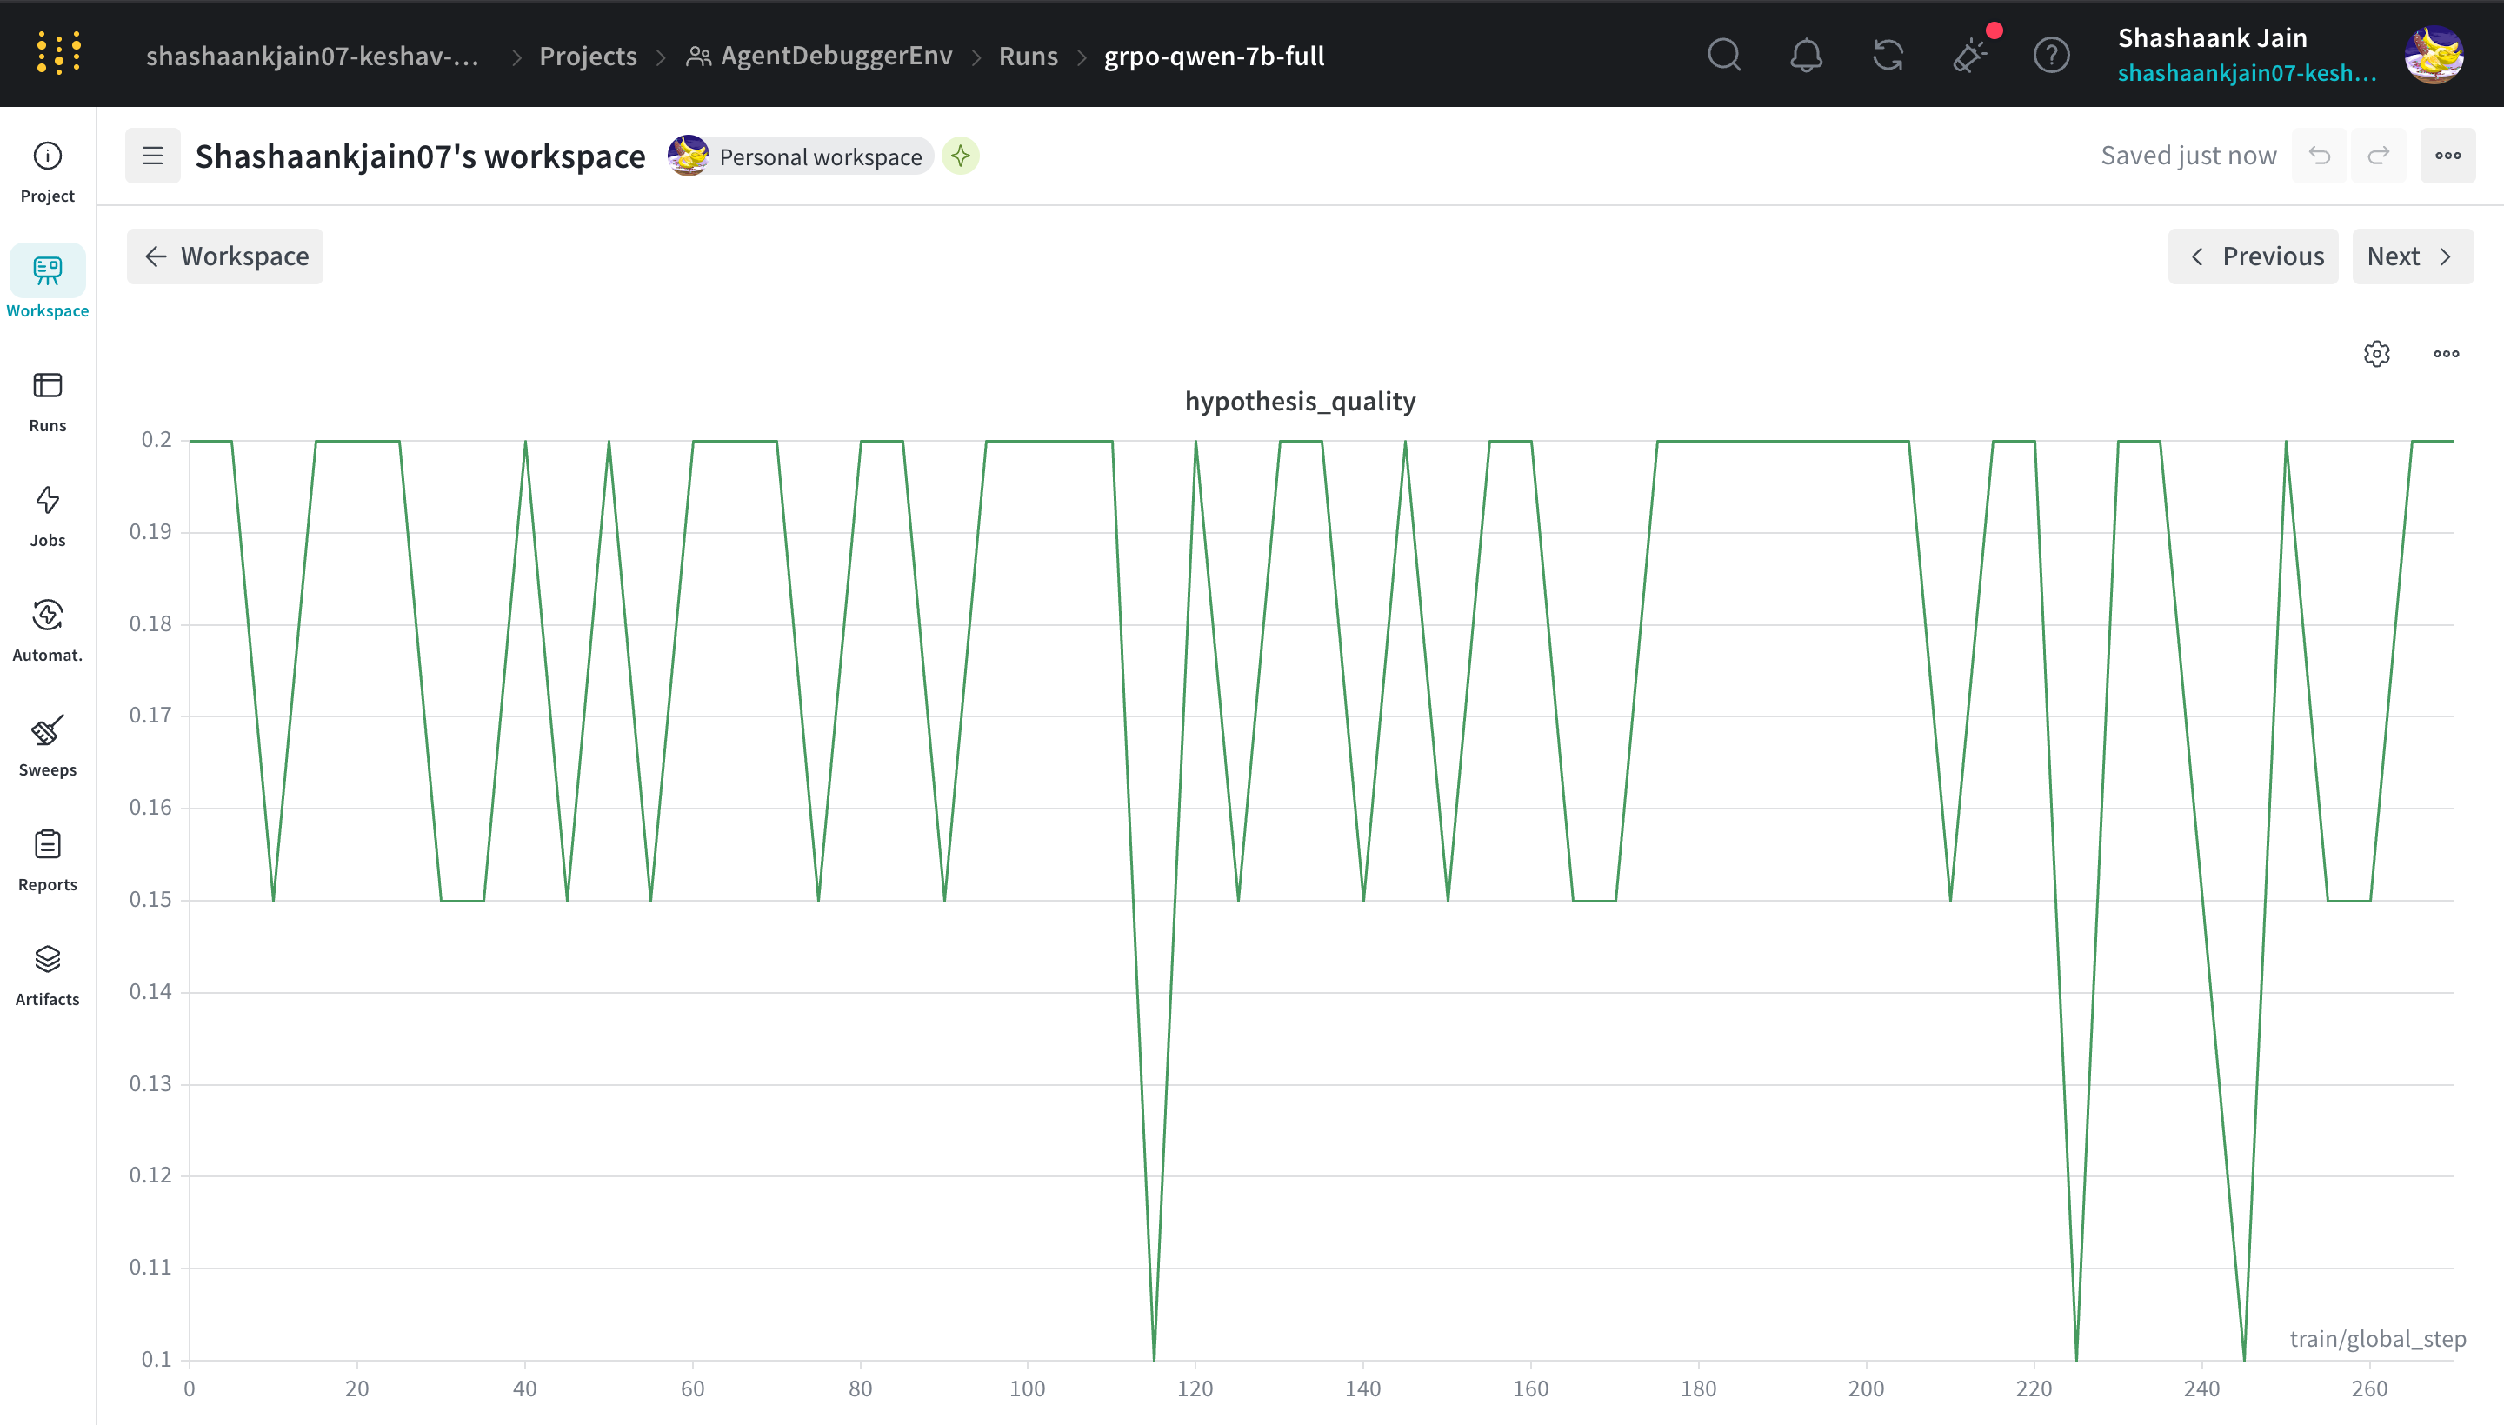Open the help question mark icon
2504x1425 pixels.
pos(2051,55)
